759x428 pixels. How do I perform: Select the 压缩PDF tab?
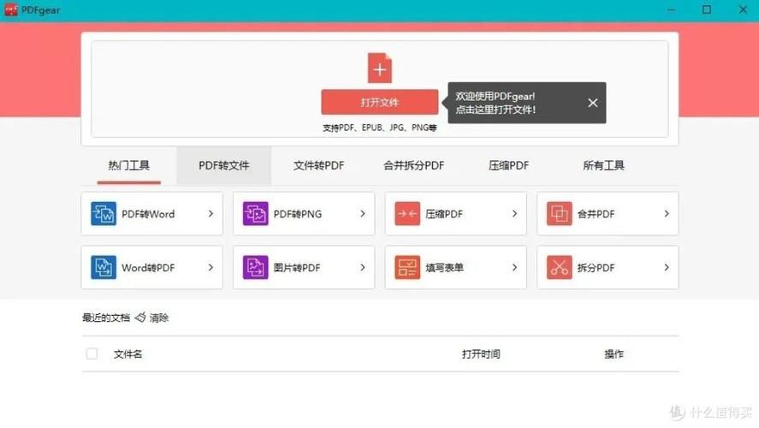point(508,165)
